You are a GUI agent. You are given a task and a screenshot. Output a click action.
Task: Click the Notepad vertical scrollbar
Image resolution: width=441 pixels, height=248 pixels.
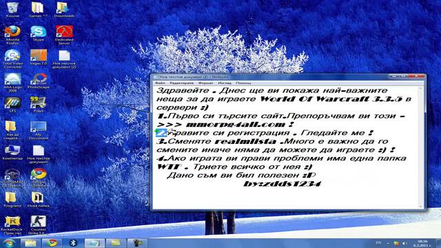(x=421, y=147)
